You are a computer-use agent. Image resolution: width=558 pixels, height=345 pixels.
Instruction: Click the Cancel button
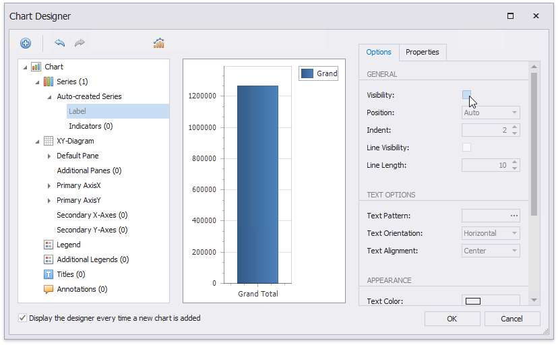(x=512, y=319)
